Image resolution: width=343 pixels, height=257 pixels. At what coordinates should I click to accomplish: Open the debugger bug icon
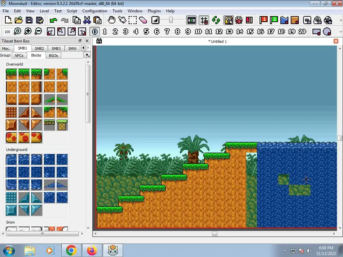point(239,20)
